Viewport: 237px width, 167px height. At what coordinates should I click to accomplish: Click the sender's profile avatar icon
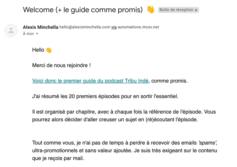click(x=11, y=31)
